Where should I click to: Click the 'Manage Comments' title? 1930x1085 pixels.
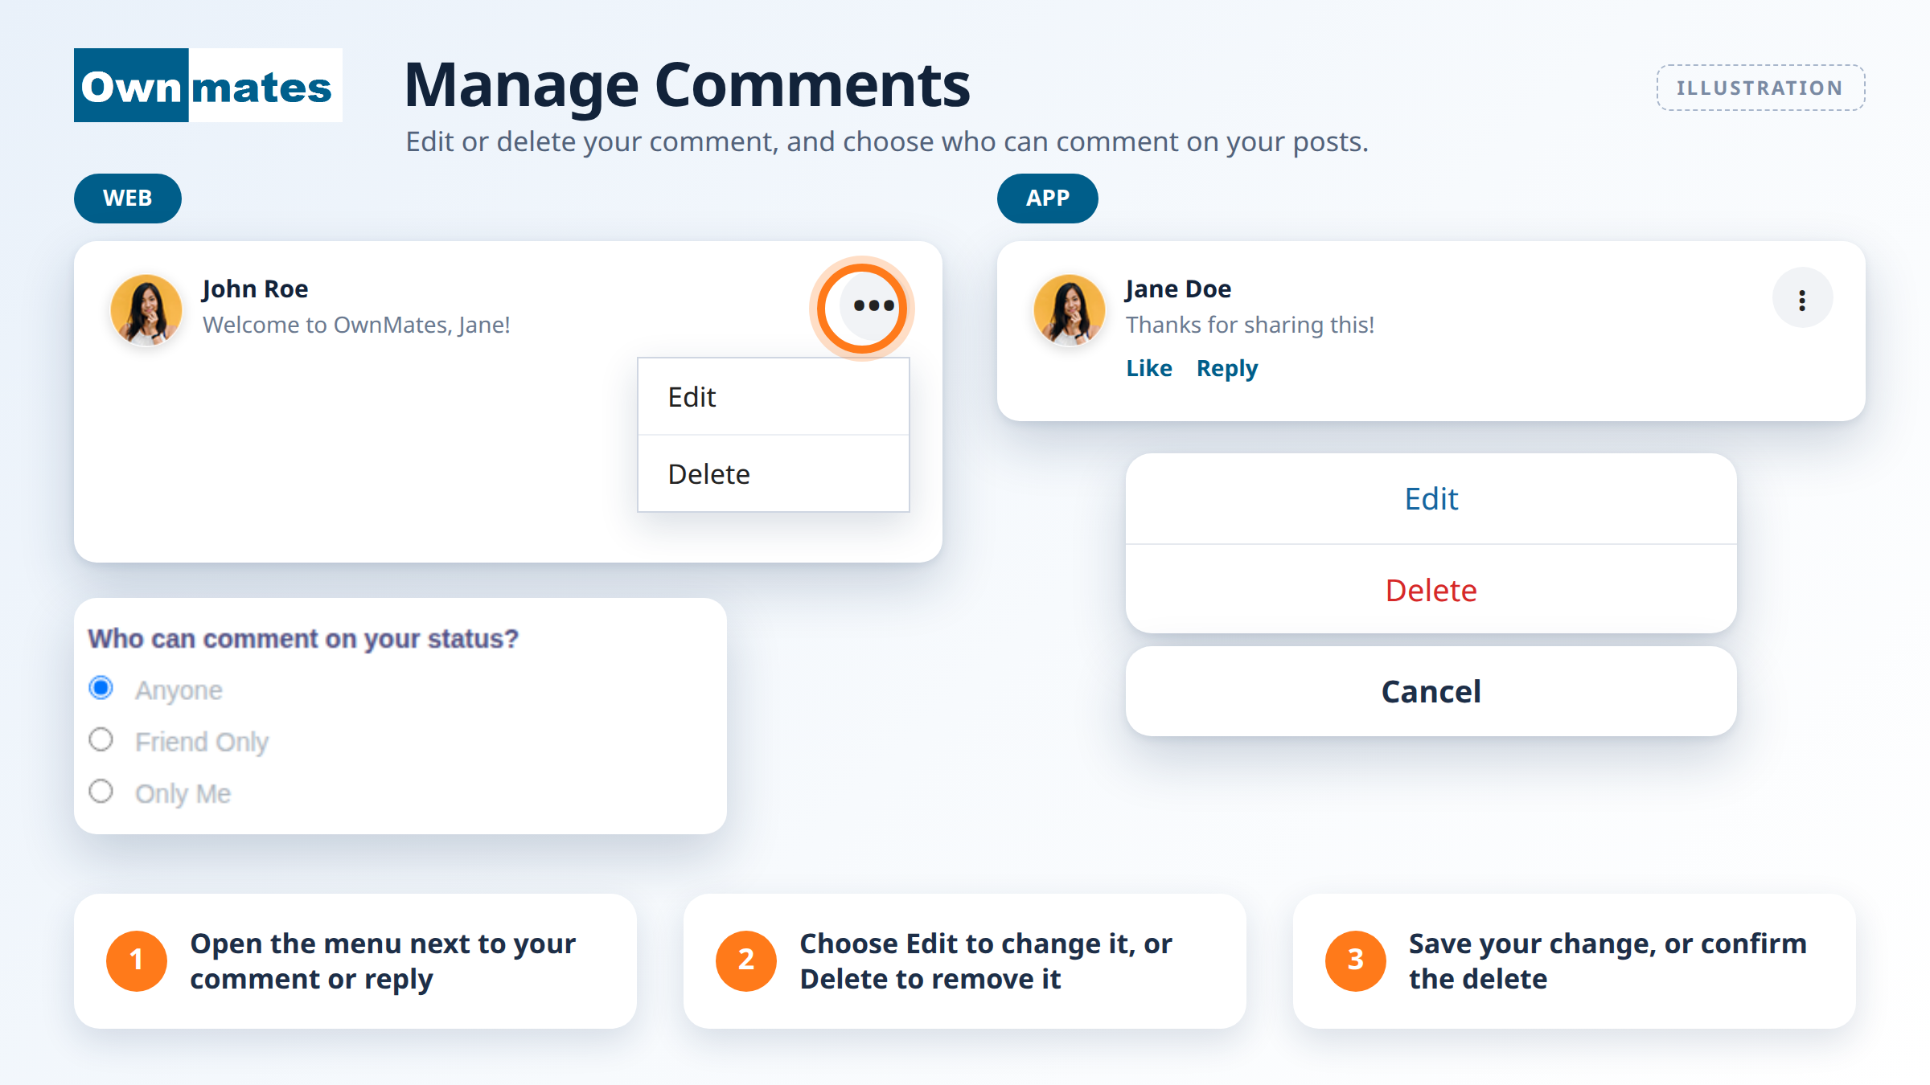click(x=688, y=85)
